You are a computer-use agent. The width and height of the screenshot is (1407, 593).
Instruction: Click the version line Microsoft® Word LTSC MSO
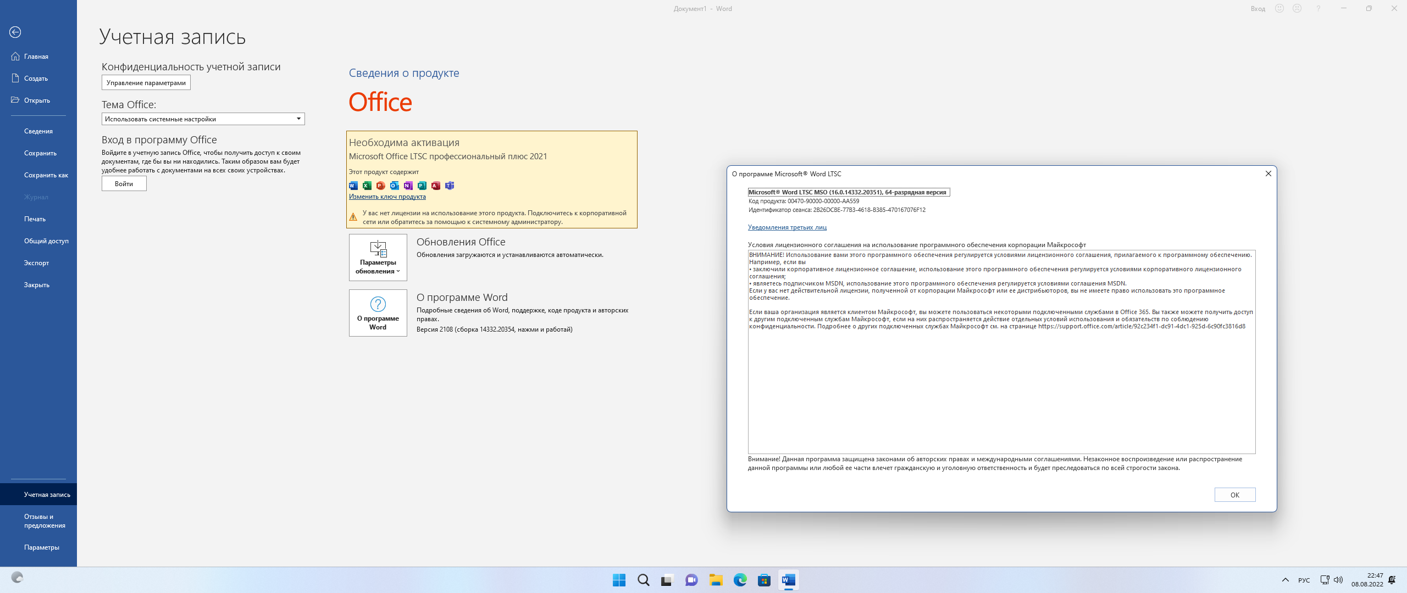[849, 192]
